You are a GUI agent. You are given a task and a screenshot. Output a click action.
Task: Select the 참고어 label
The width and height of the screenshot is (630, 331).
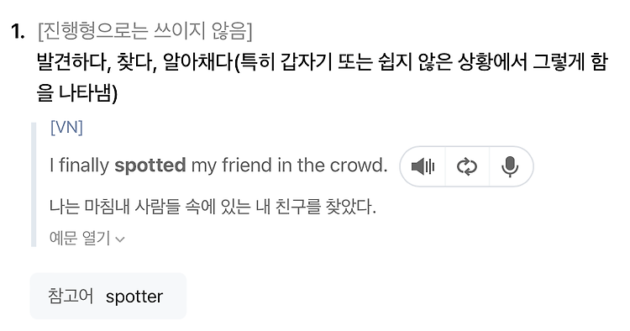(x=71, y=296)
